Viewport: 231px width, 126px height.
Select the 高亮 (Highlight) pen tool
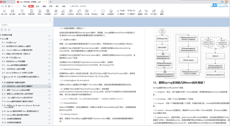tap(63, 12)
